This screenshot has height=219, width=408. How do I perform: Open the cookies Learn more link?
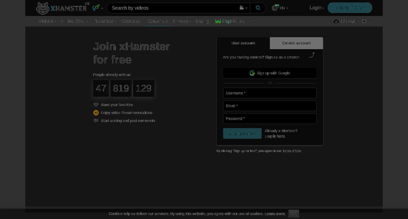tap(275, 214)
